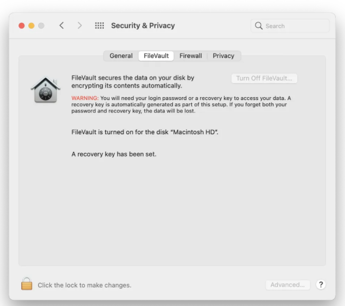The width and height of the screenshot is (345, 306).
Task: Open the Advanced settings button
Action: tap(287, 285)
